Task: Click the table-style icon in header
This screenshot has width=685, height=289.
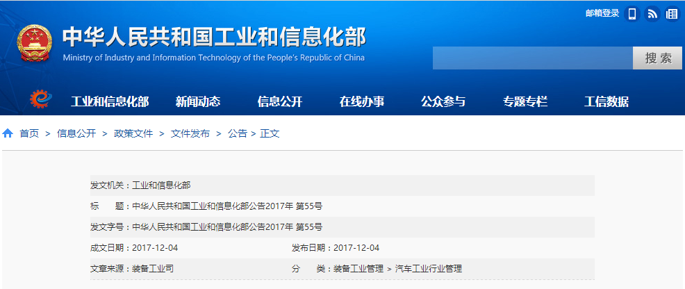Action: click(x=672, y=14)
